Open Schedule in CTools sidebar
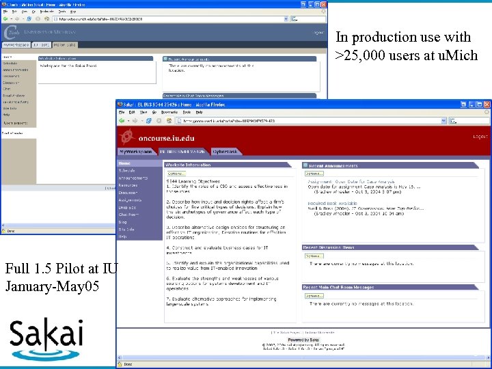Screen dimensions: 492x369 pos(10,64)
